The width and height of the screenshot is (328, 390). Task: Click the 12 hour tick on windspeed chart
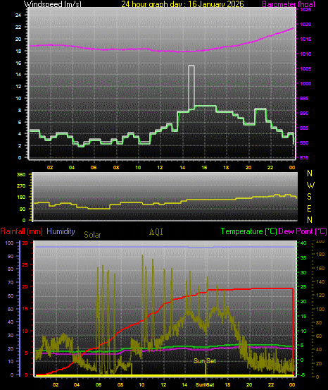coord(160,167)
